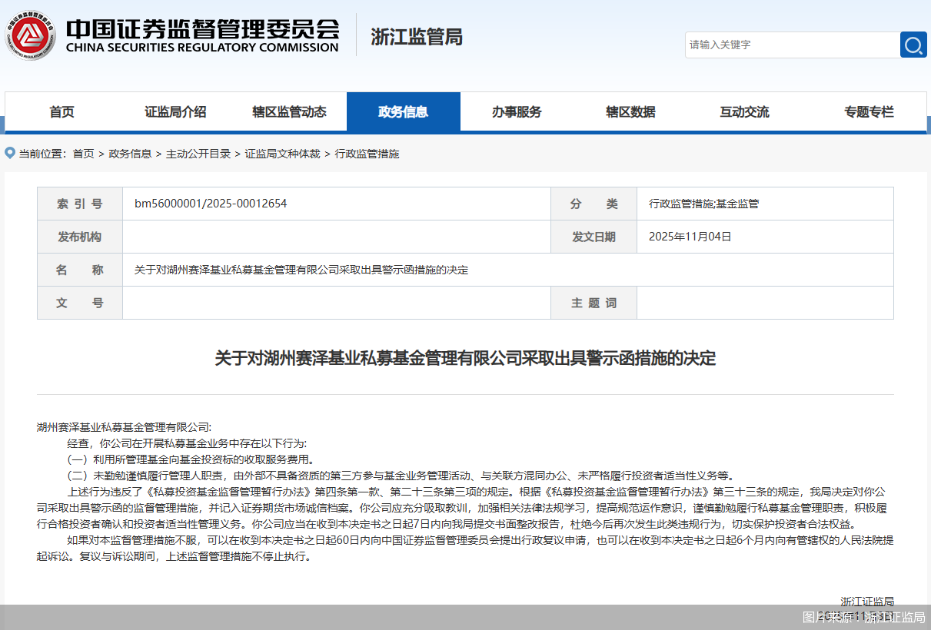Open the 证监局介绍 navigation menu
This screenshot has width=931, height=630.
175,111
